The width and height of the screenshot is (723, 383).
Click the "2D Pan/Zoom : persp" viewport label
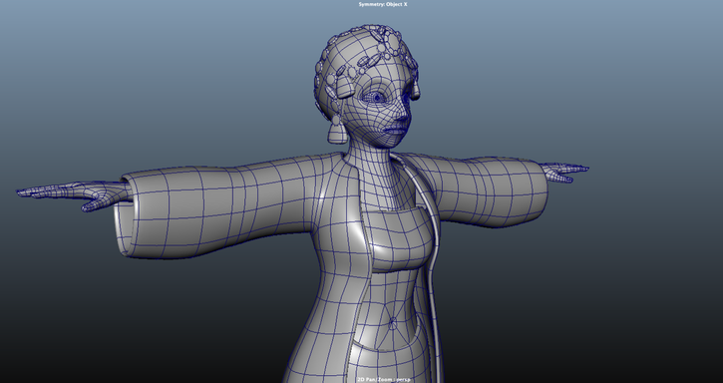click(384, 380)
